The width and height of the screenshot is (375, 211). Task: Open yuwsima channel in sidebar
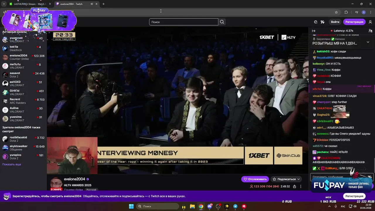[23, 119]
